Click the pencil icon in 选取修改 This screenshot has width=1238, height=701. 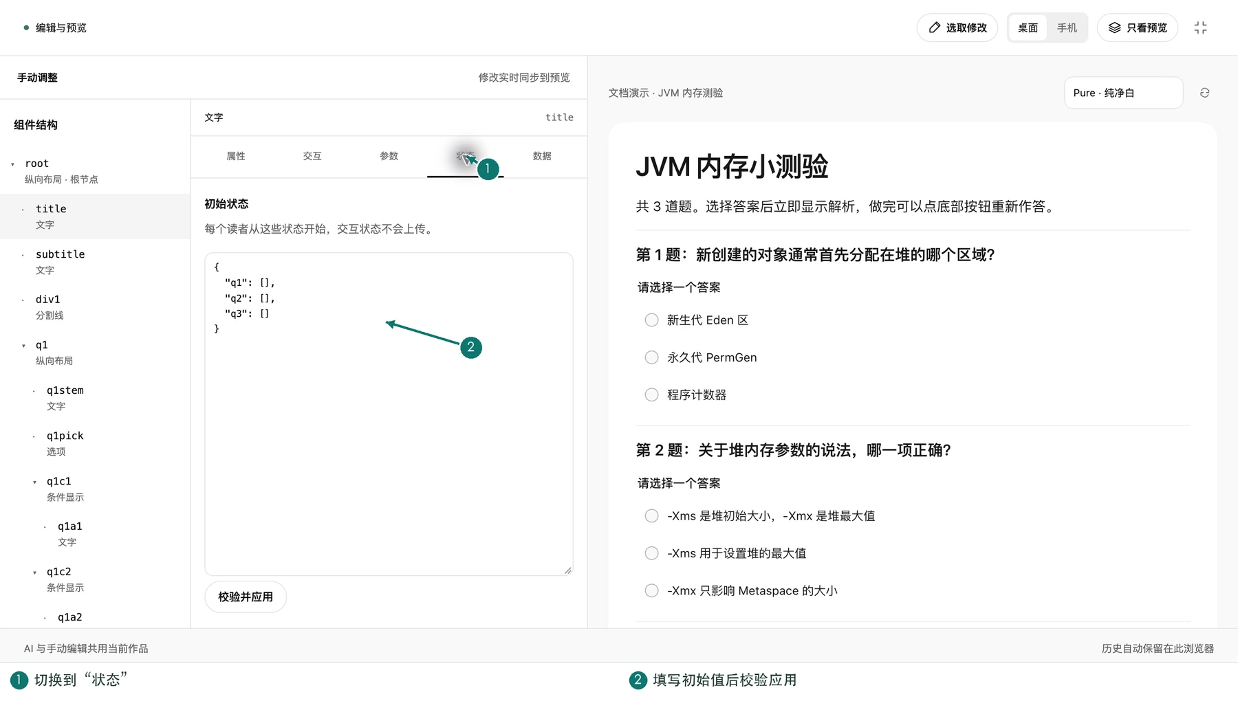click(x=935, y=28)
